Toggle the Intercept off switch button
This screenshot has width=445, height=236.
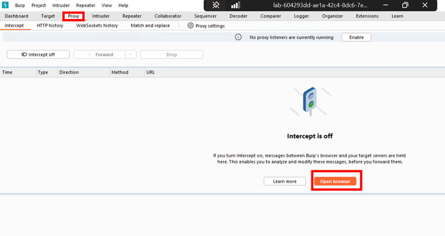(x=38, y=54)
